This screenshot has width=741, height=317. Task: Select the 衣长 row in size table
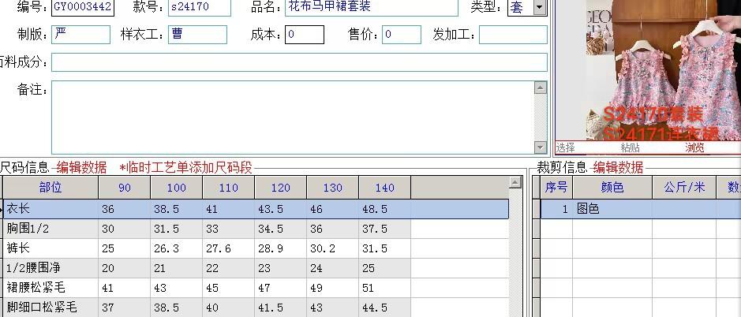(x=51, y=209)
